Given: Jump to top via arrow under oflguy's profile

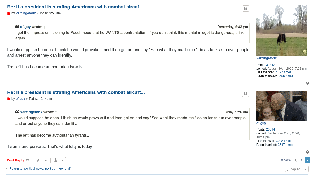Looking at the screenshot, I should click(x=307, y=152).
